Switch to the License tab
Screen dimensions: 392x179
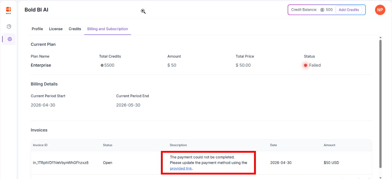56,29
